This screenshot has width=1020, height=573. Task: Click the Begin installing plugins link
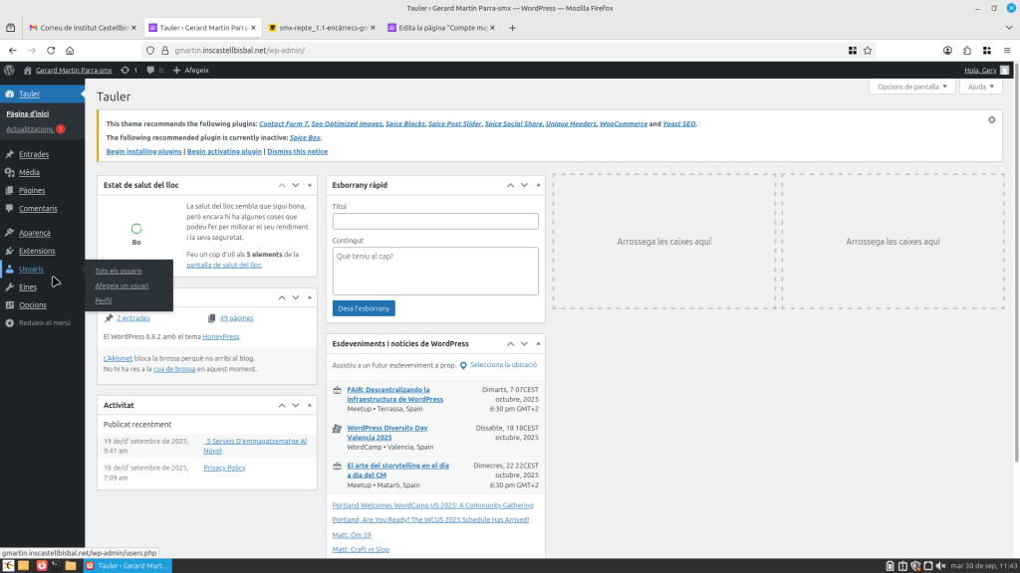point(143,151)
